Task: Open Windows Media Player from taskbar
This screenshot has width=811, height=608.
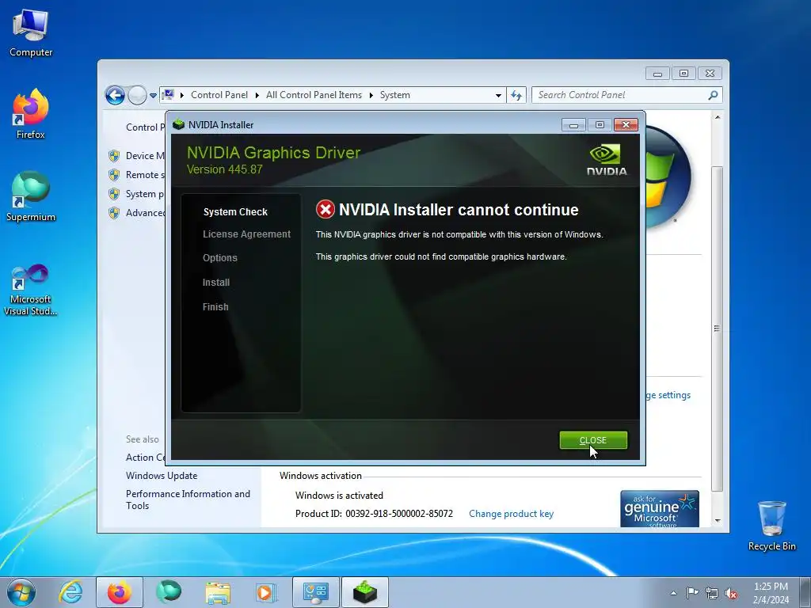Action: click(x=266, y=592)
